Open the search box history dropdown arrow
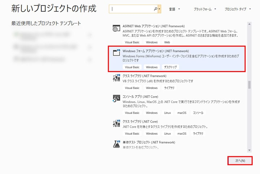 click(x=159, y=9)
